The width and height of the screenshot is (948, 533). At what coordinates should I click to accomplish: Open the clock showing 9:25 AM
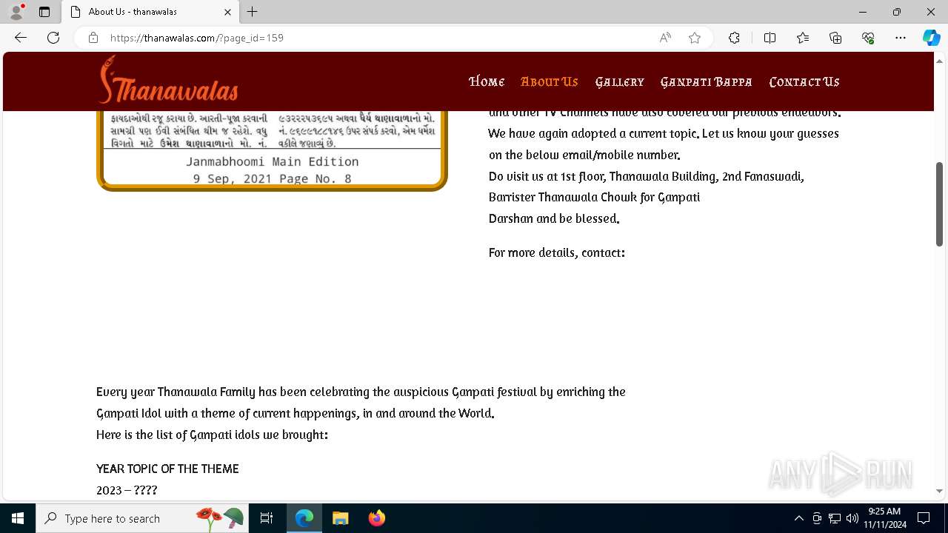click(884, 518)
